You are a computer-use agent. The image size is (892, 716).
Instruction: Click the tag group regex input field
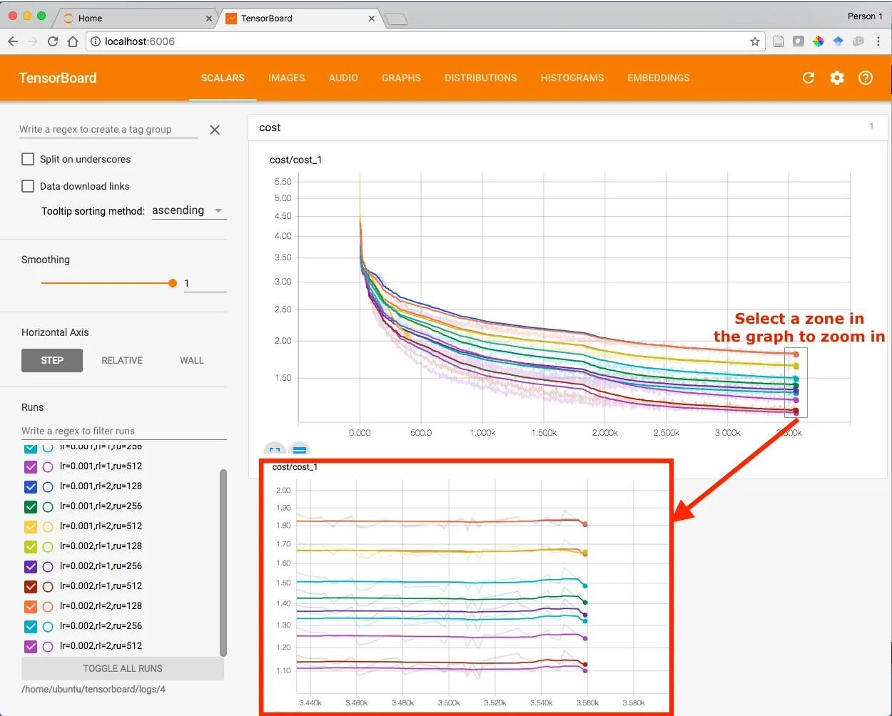click(x=108, y=129)
